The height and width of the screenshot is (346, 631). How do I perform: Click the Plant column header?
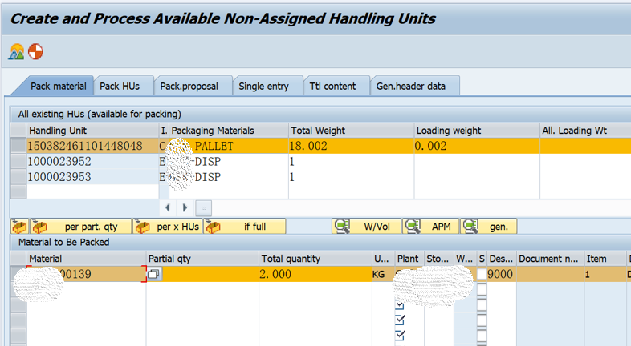[408, 259]
